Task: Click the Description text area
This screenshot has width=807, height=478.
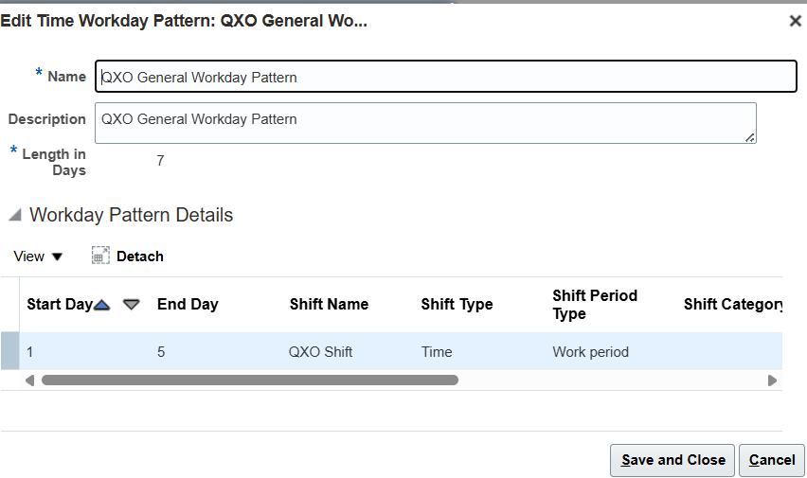Action: [x=425, y=123]
